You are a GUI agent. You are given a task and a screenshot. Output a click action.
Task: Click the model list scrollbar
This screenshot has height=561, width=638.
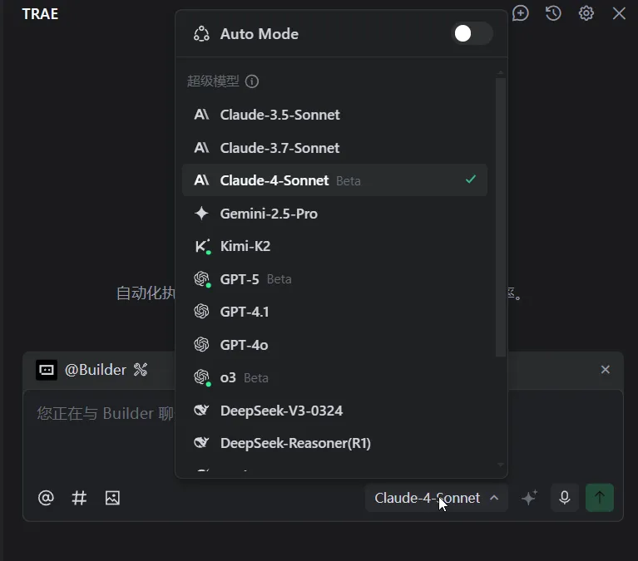[500, 216]
